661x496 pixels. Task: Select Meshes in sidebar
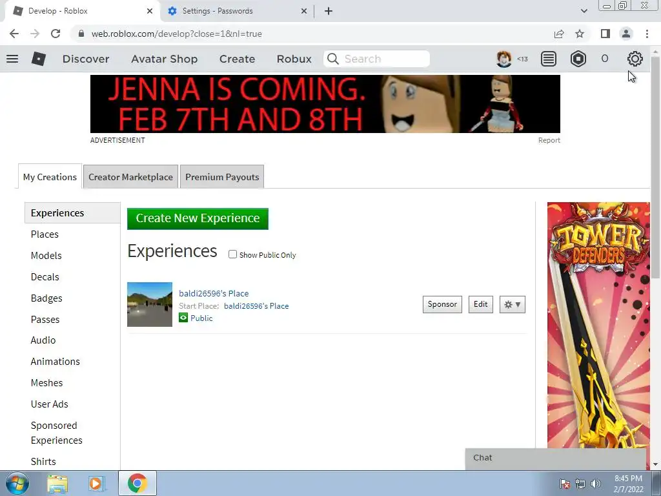pos(46,382)
